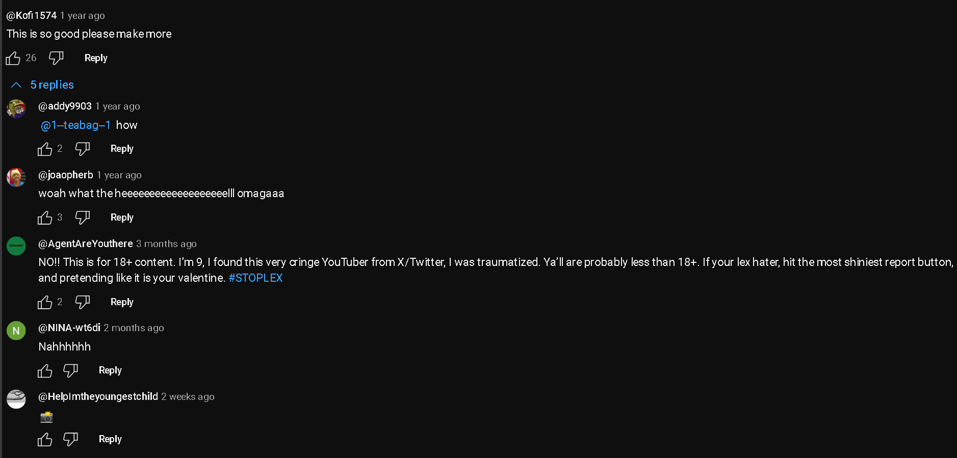957x458 pixels.
Task: Open @NINA-wt6di's channel avatar
Action: (x=16, y=331)
